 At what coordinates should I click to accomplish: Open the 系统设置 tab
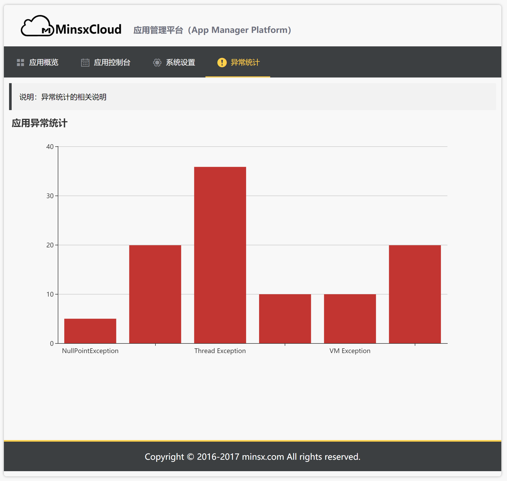180,62
